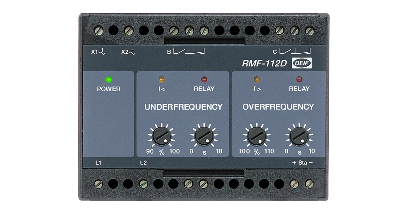The height and width of the screenshot is (214, 408).
Task: Click the terminal screw below the L1 label
Action: pos(98,184)
